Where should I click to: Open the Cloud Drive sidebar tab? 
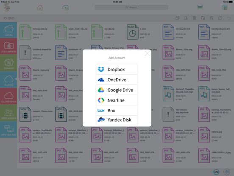(x=8, y=96)
